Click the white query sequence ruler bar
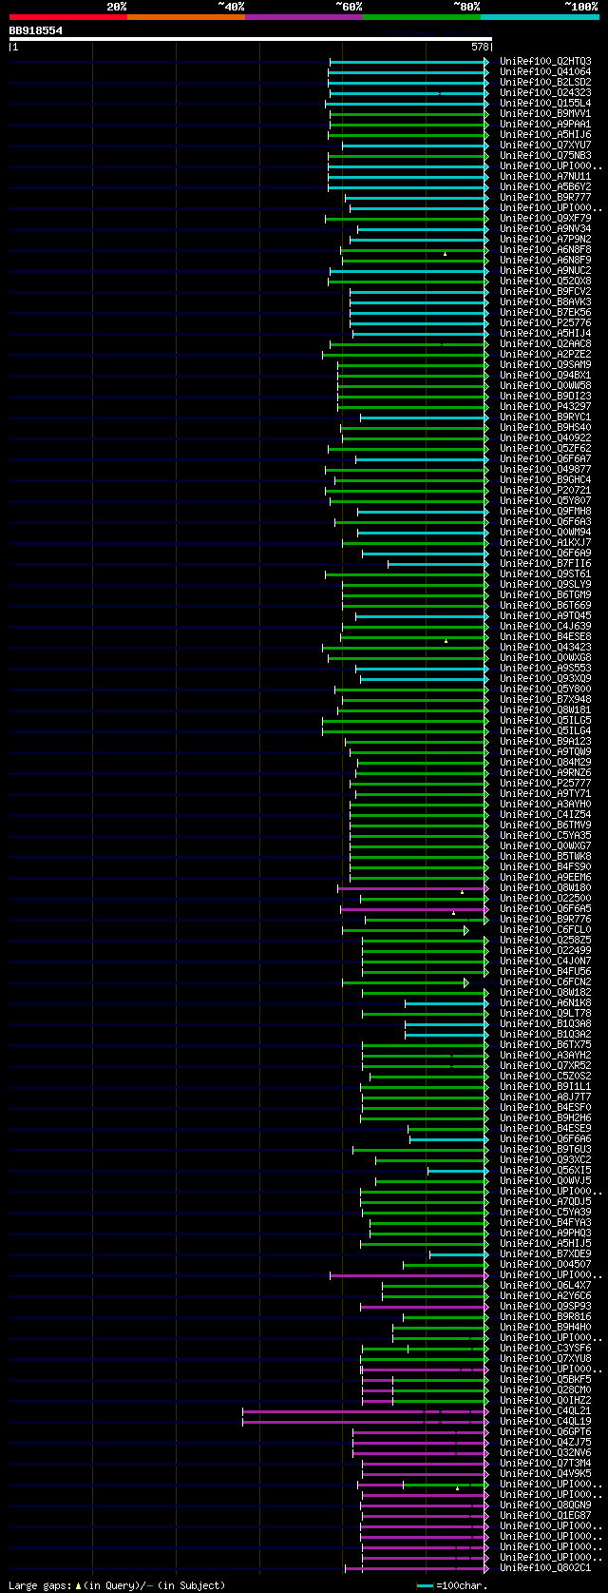The image size is (608, 1593). pos(251,39)
